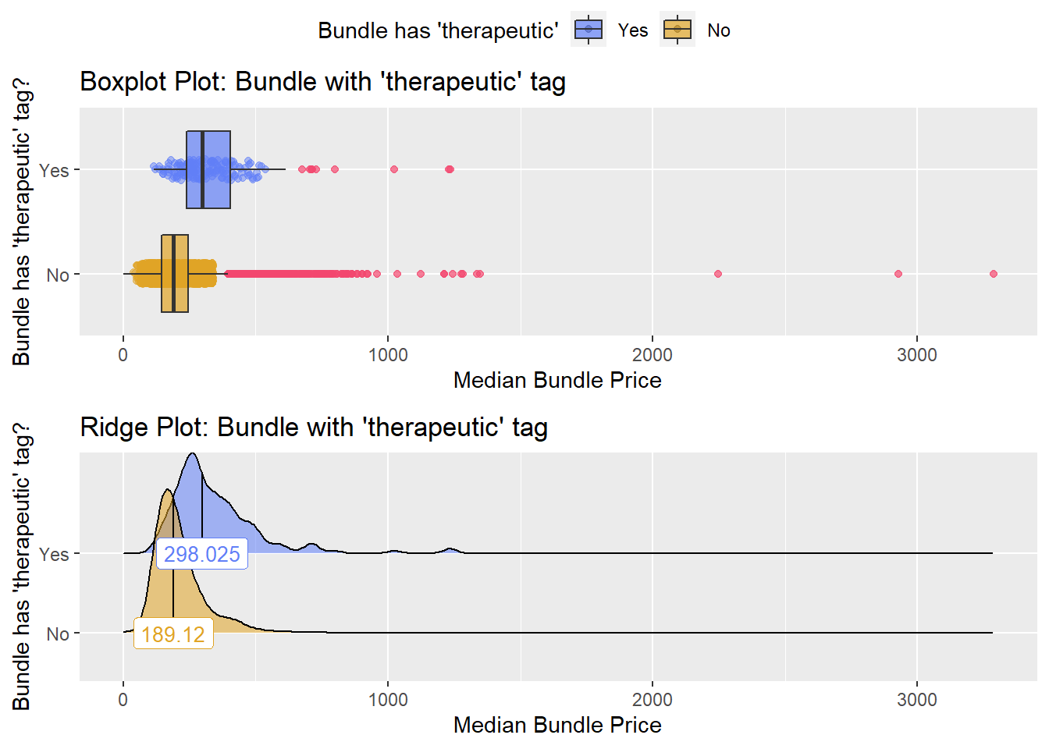Click the orange 'No' box in boxplot
This screenshot has width=1049, height=749.
coord(175,274)
